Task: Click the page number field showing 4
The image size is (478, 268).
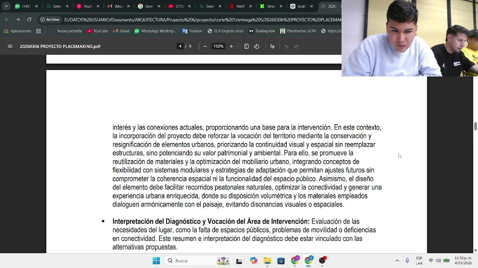Action: click(x=180, y=47)
